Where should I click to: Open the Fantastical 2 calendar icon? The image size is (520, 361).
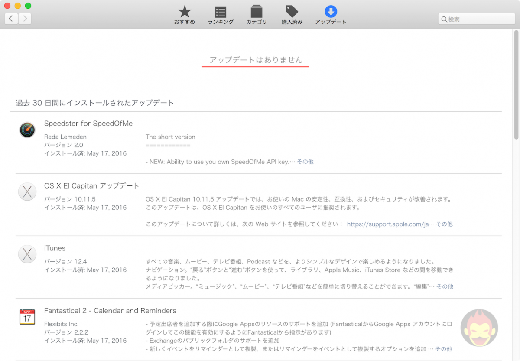click(27, 316)
